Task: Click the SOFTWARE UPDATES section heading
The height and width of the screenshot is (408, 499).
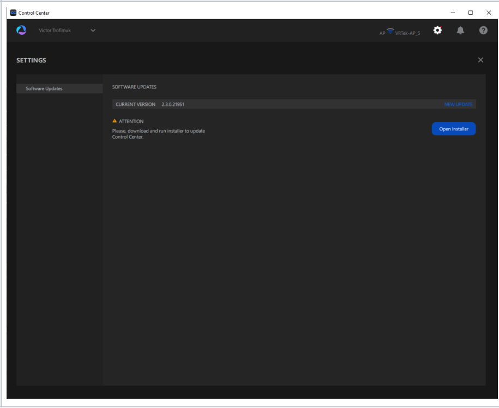Action: (x=134, y=87)
